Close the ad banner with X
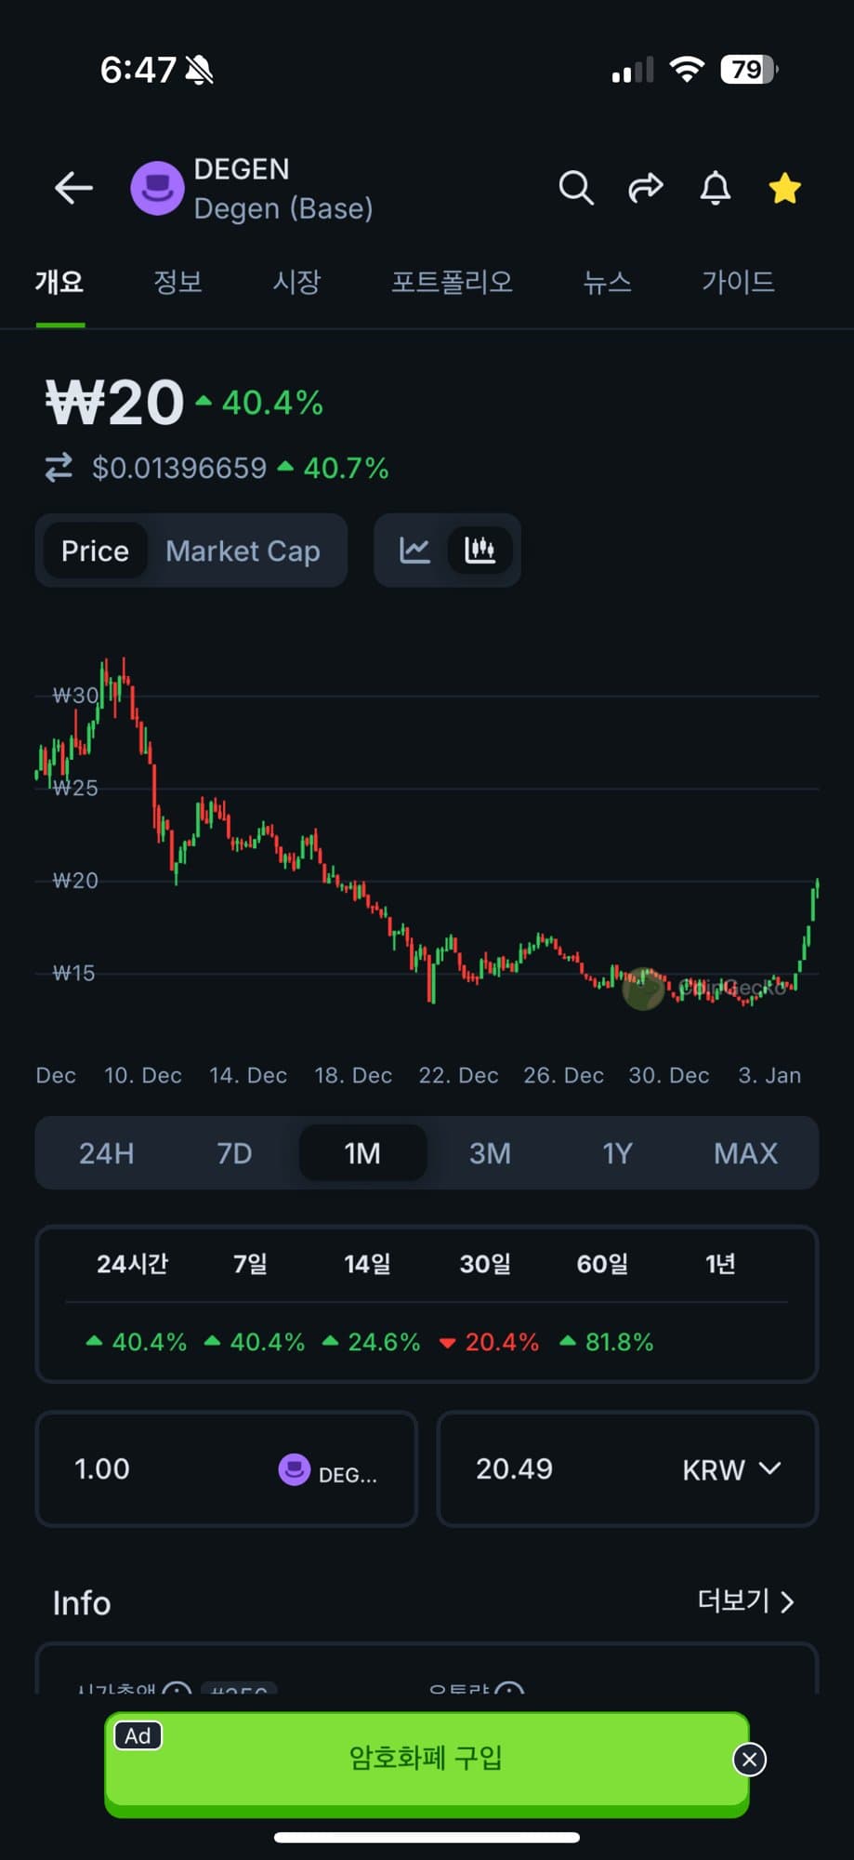The image size is (854, 1860). click(x=749, y=1759)
